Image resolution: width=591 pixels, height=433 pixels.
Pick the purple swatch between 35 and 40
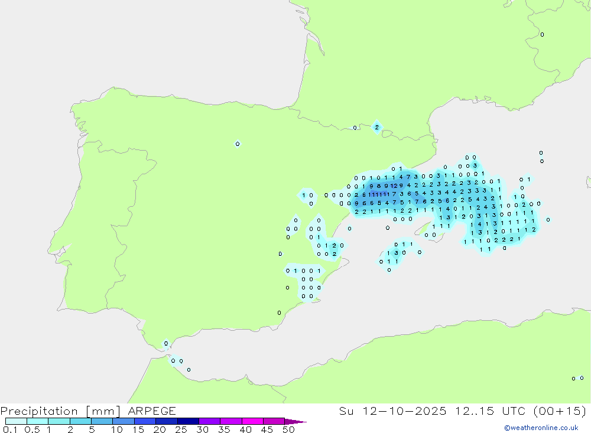coord(230,421)
